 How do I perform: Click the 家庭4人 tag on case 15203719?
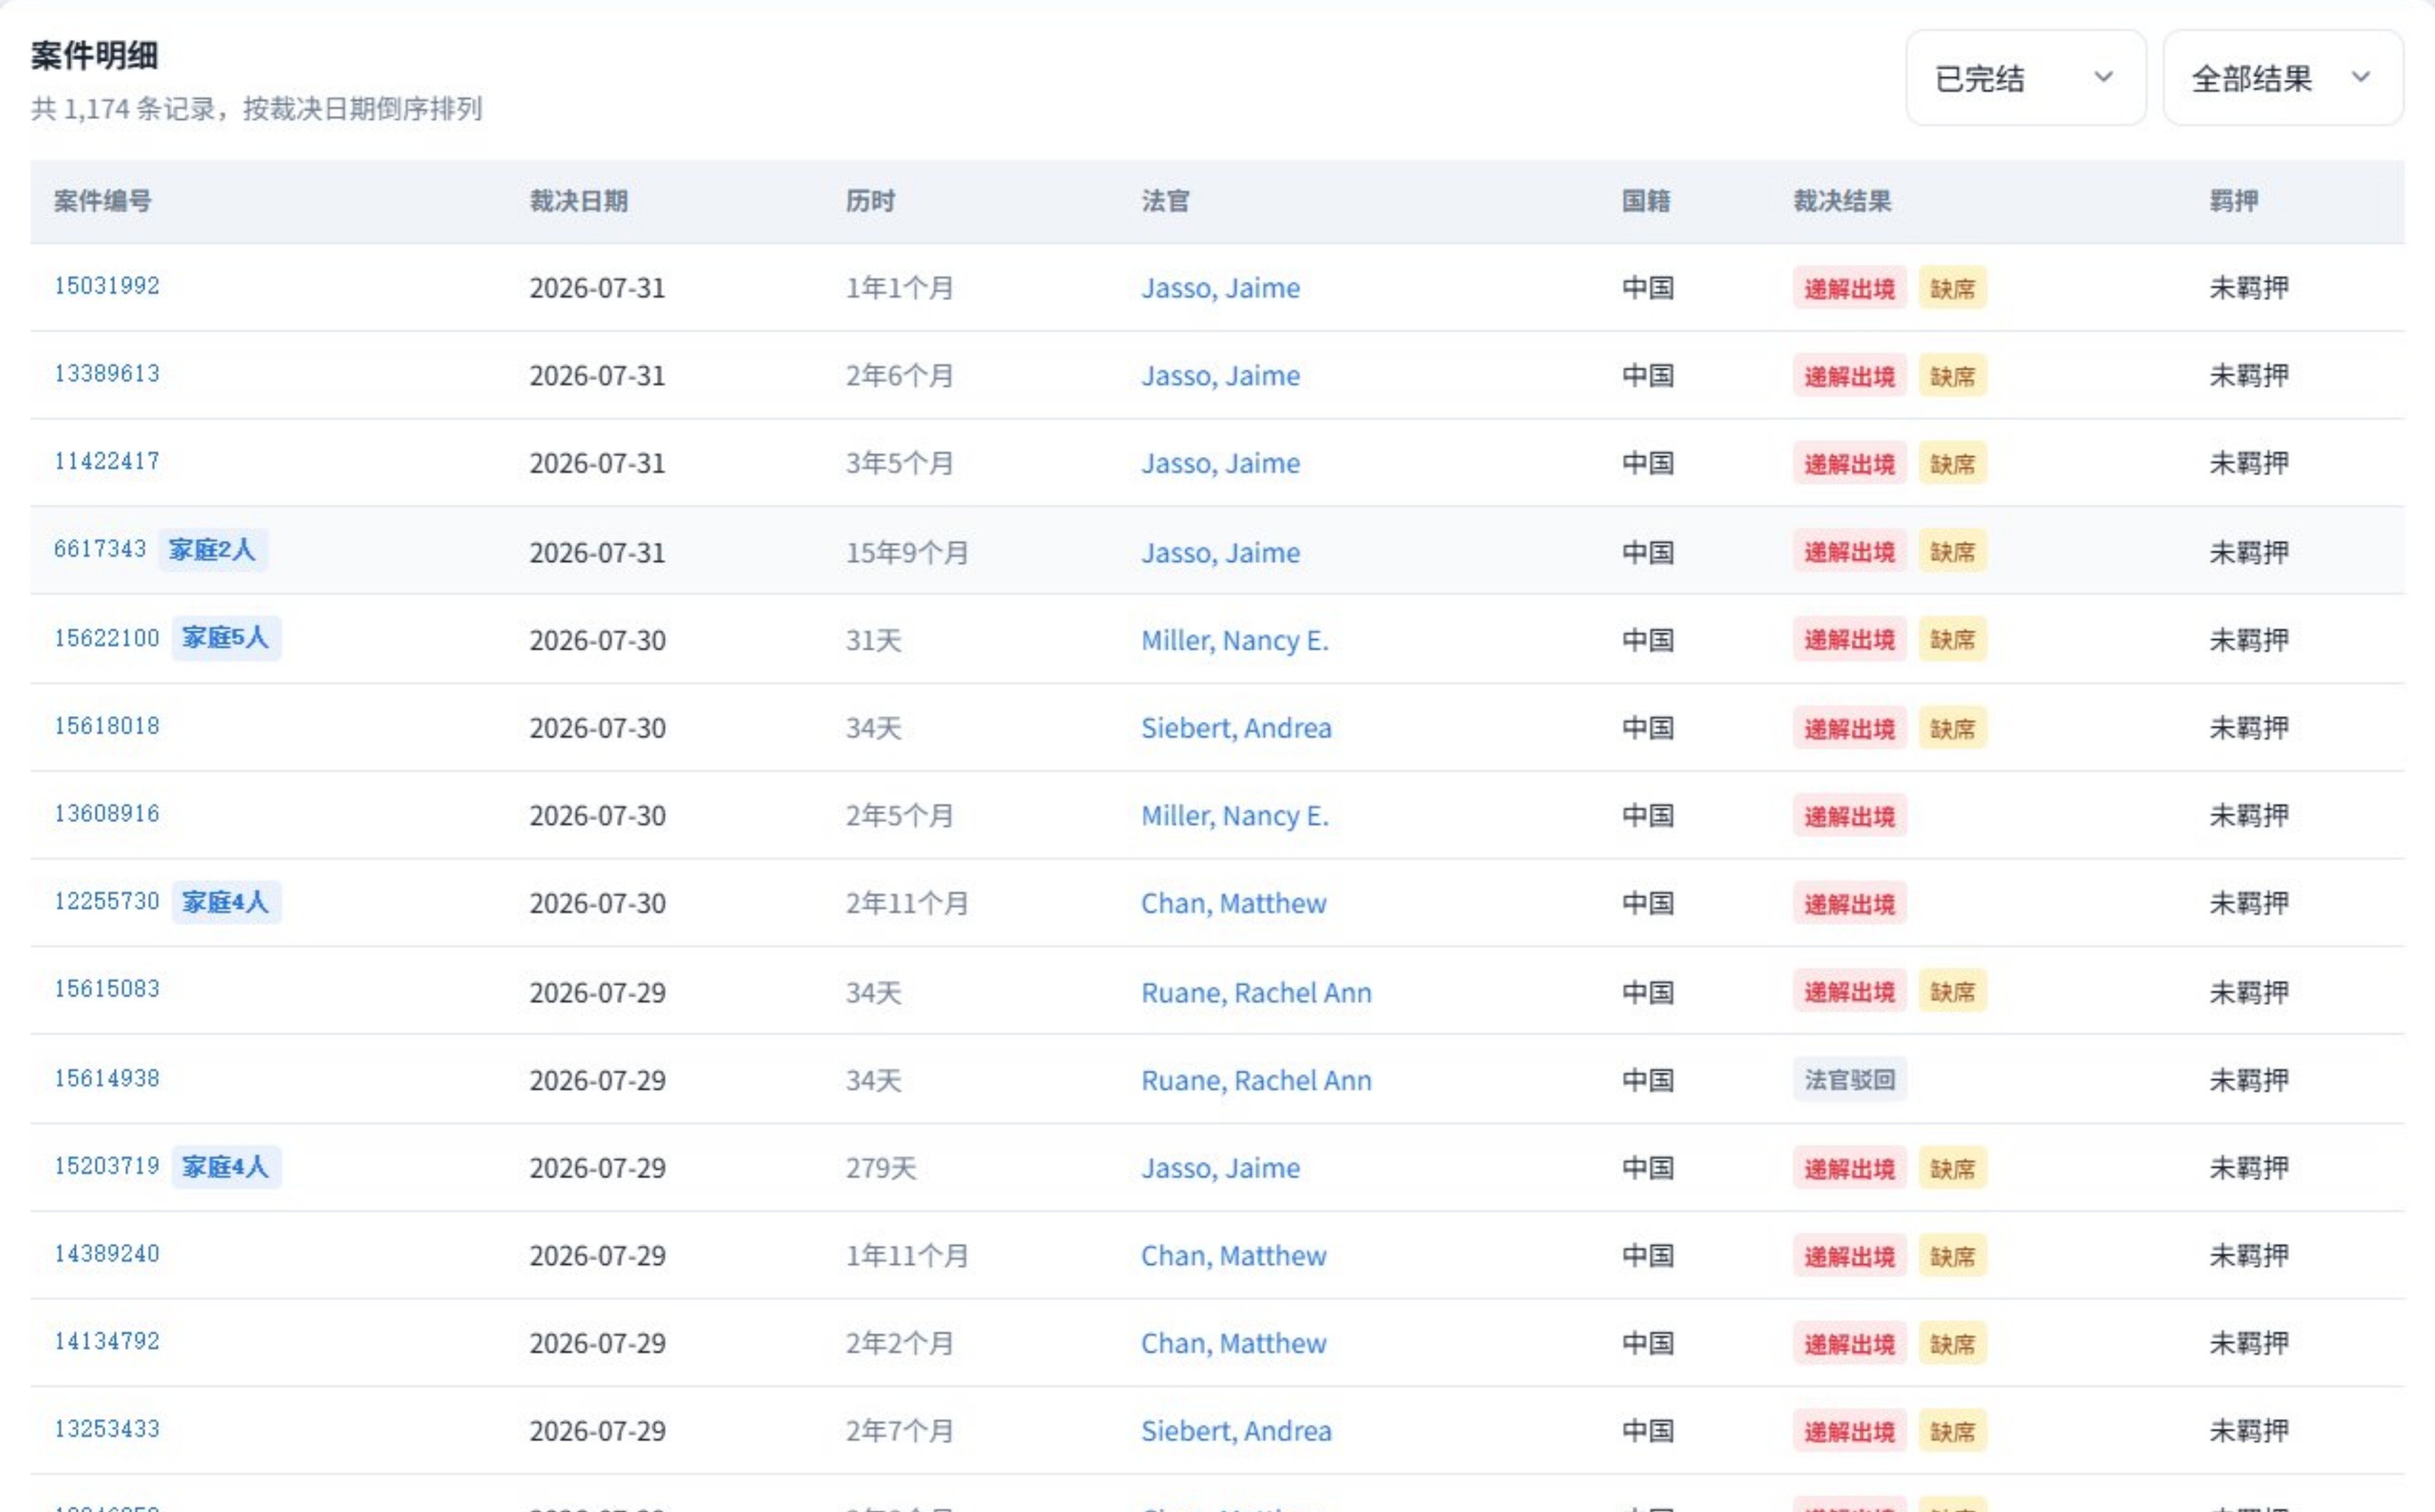point(226,1167)
